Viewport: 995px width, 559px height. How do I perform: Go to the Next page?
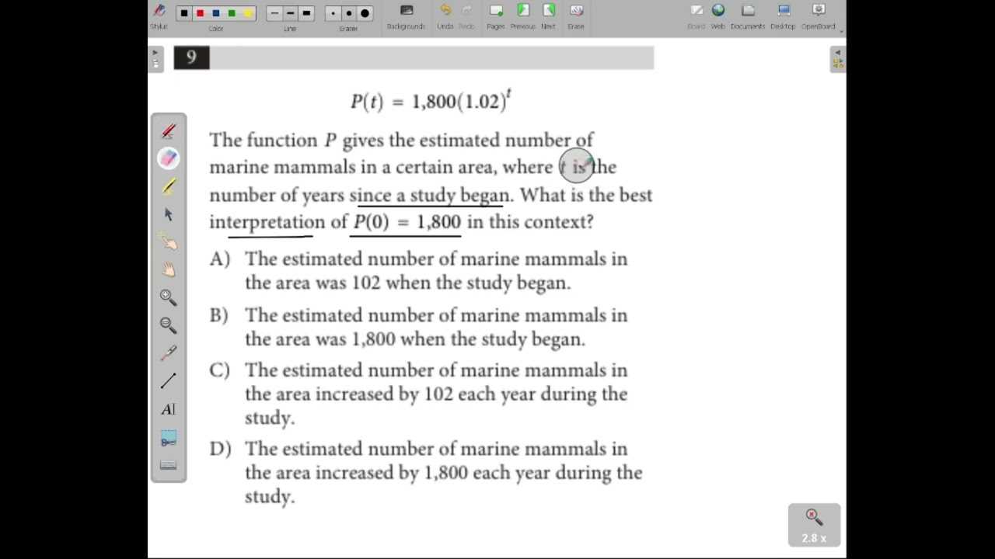(x=549, y=16)
